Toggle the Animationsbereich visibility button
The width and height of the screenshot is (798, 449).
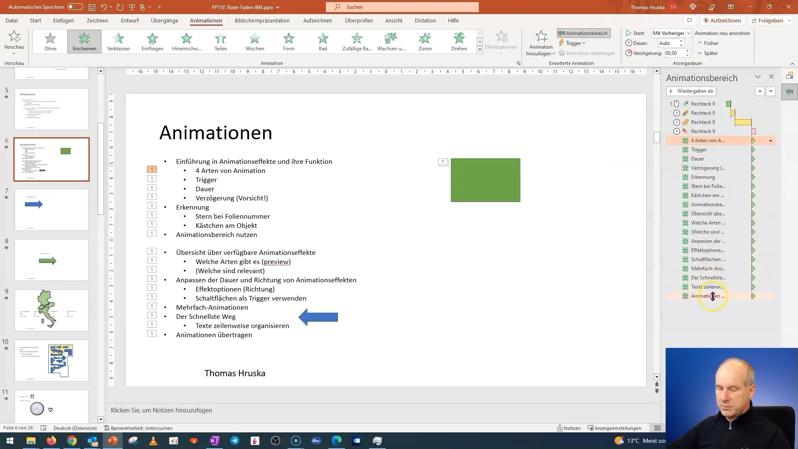point(583,33)
